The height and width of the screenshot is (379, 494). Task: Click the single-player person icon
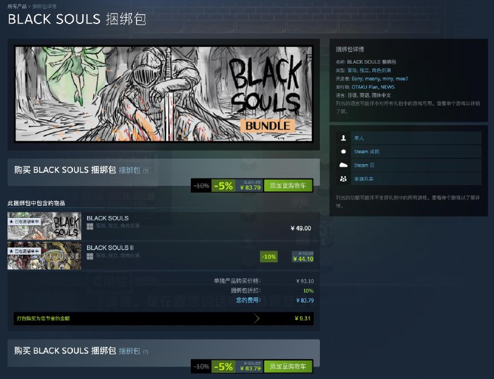[343, 138]
